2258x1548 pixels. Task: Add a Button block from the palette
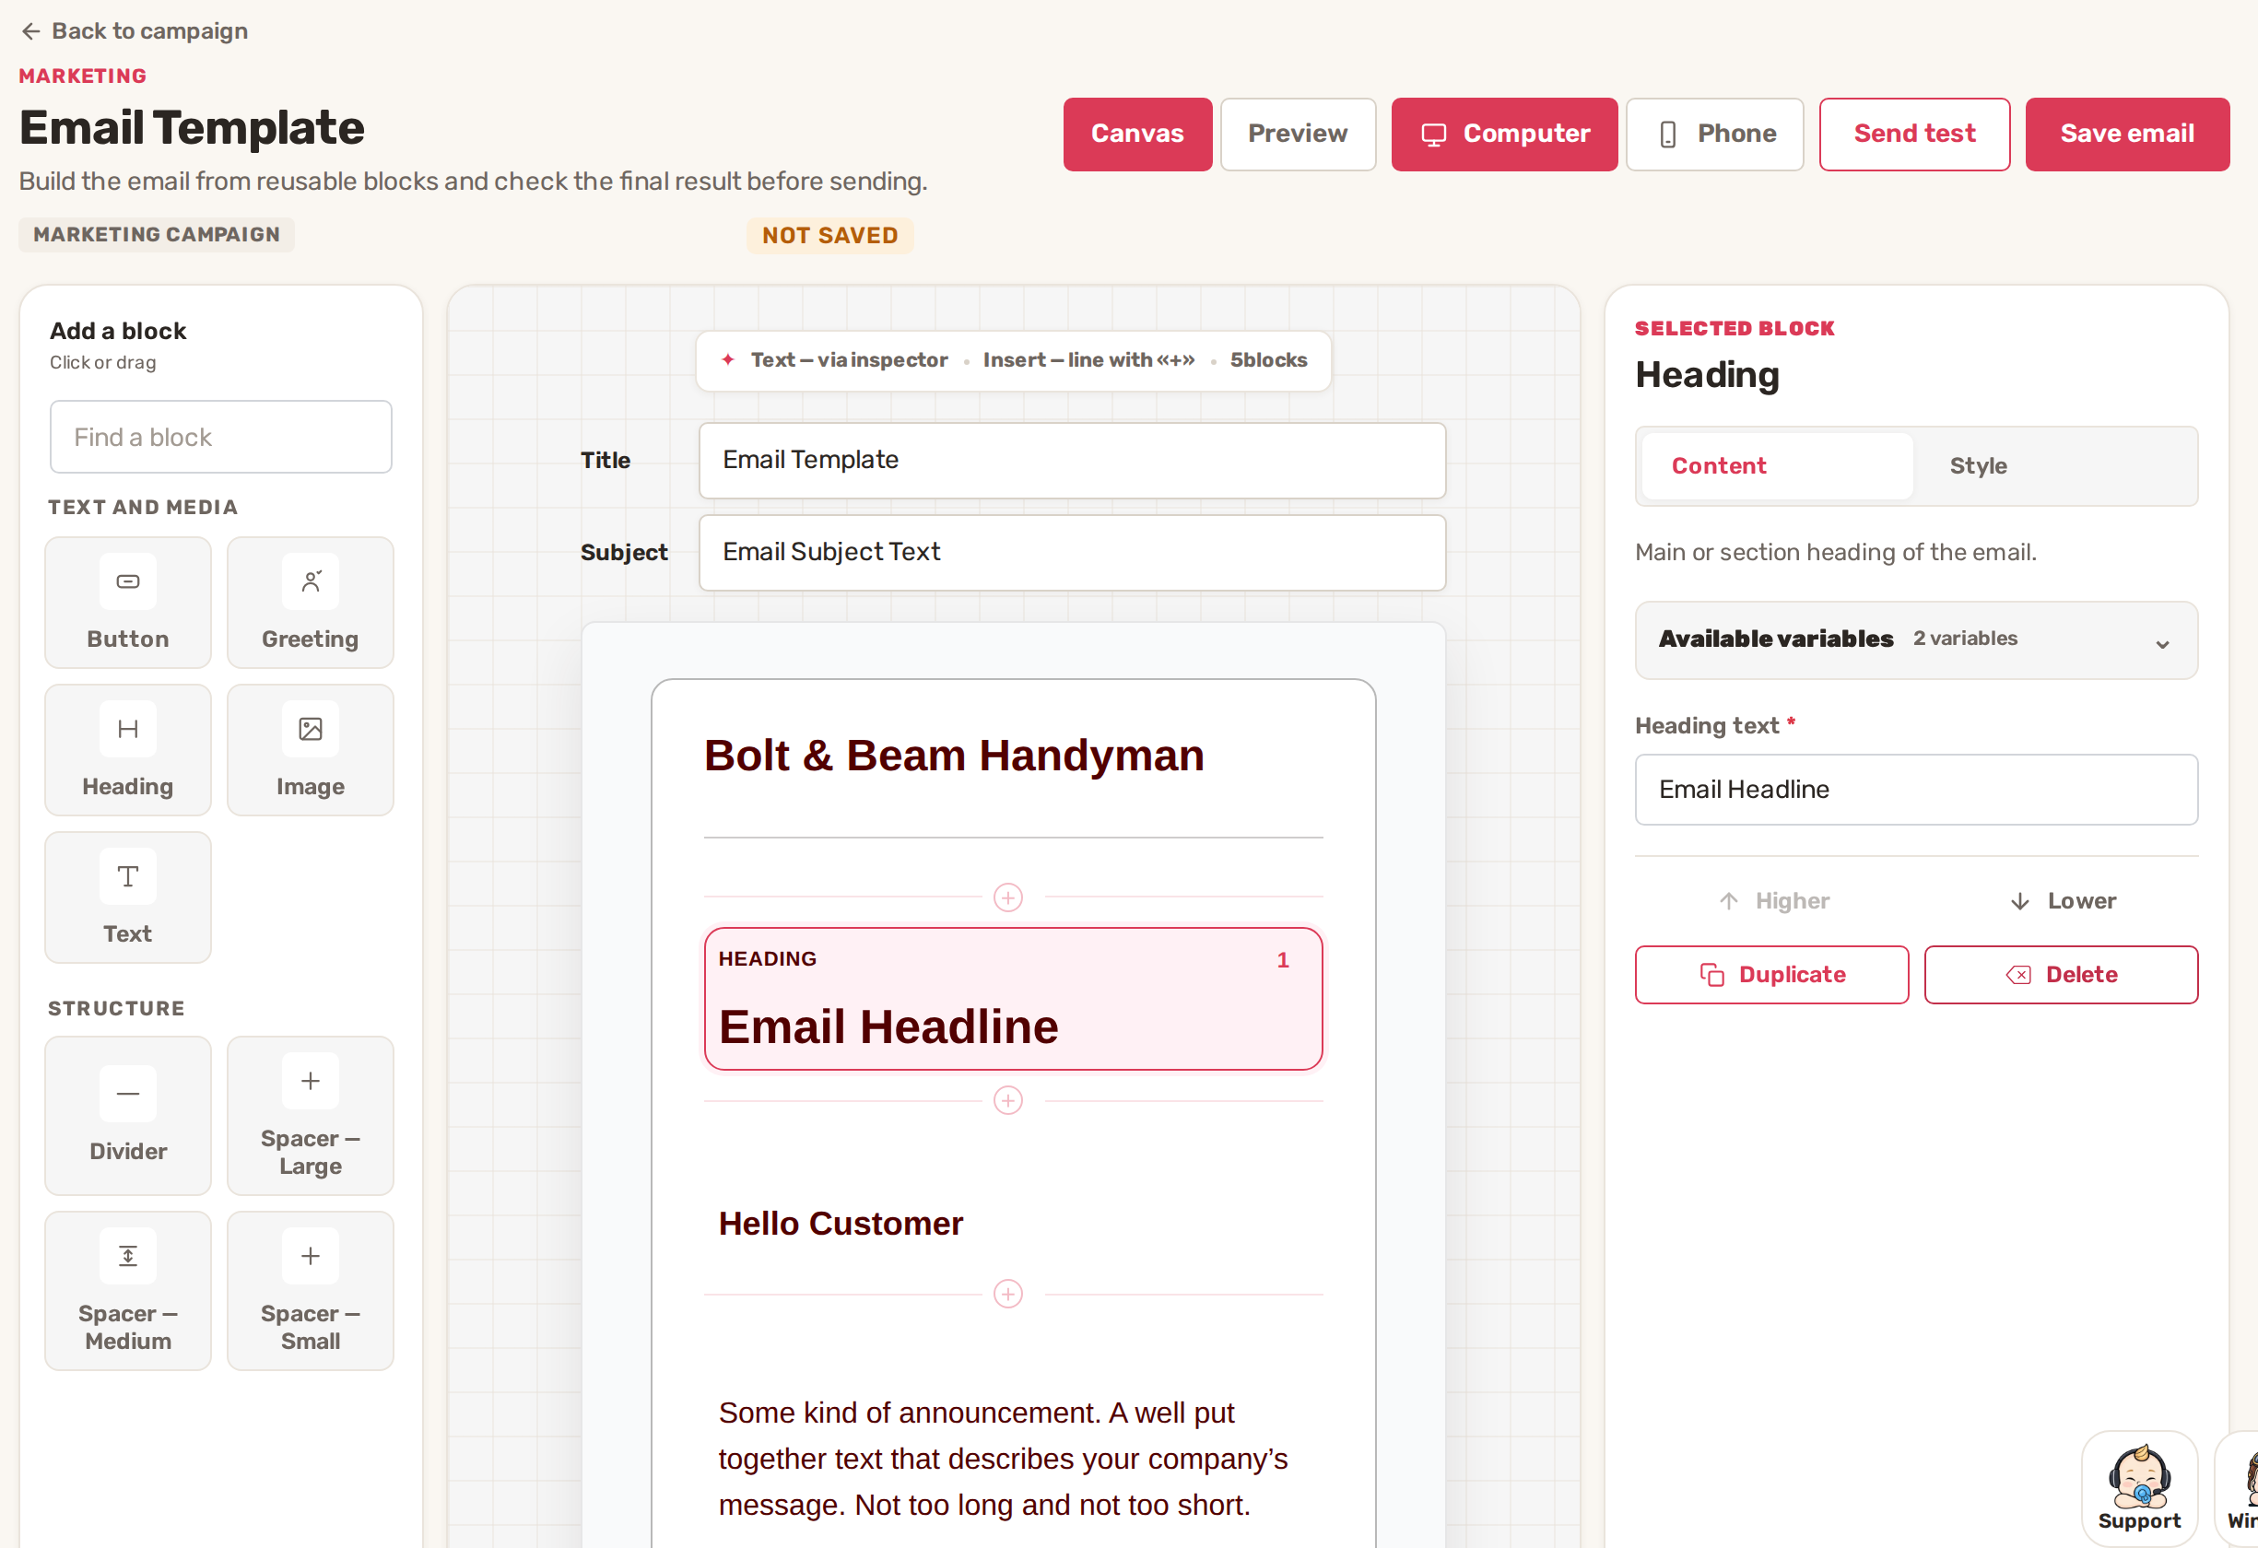pyautogui.click(x=127, y=602)
